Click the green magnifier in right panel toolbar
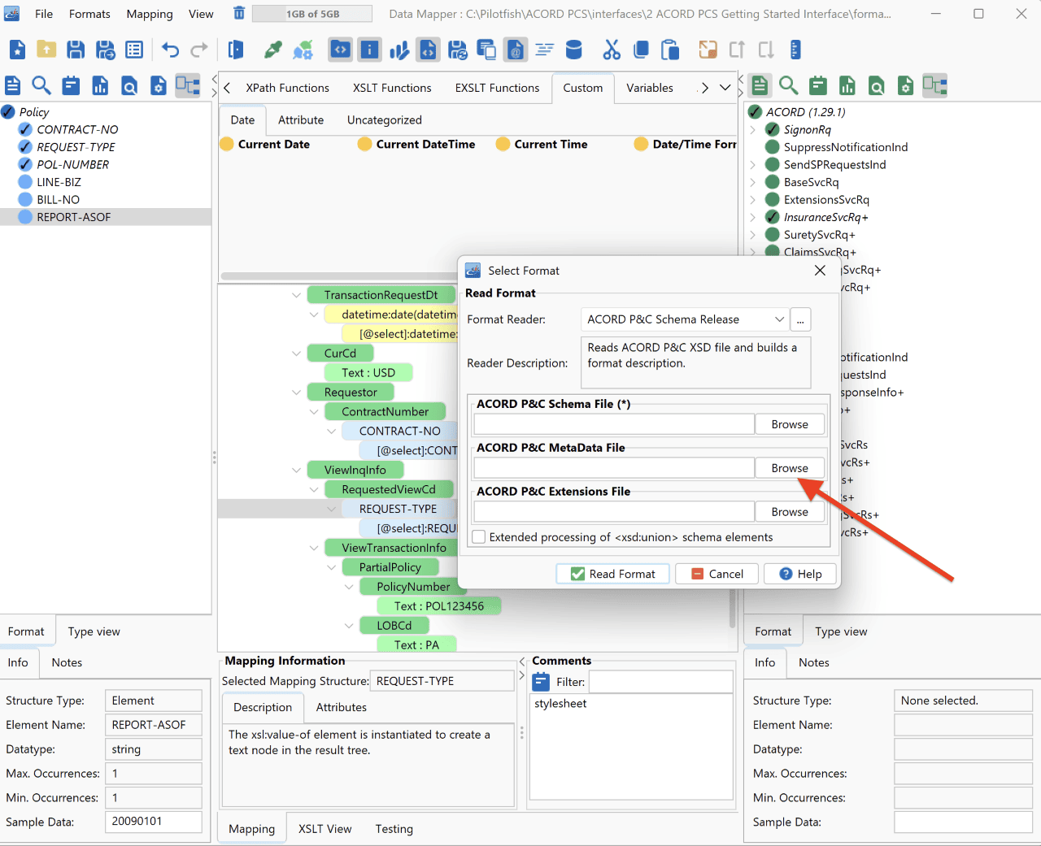This screenshot has height=846, width=1041. coord(788,85)
